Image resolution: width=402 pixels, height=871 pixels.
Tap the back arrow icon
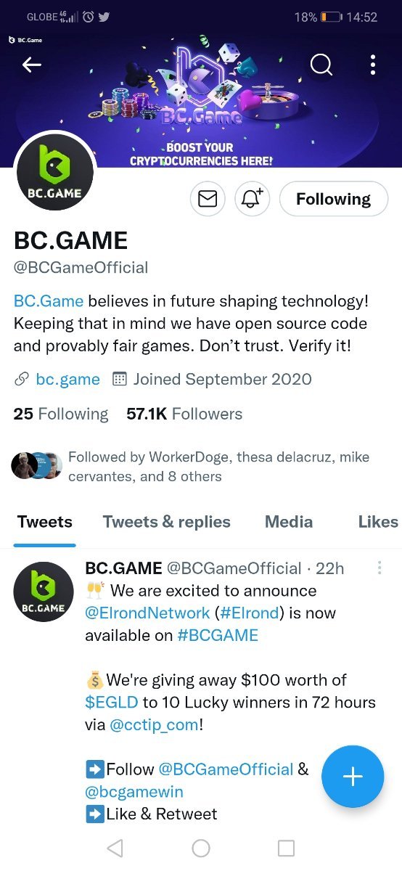[32, 65]
